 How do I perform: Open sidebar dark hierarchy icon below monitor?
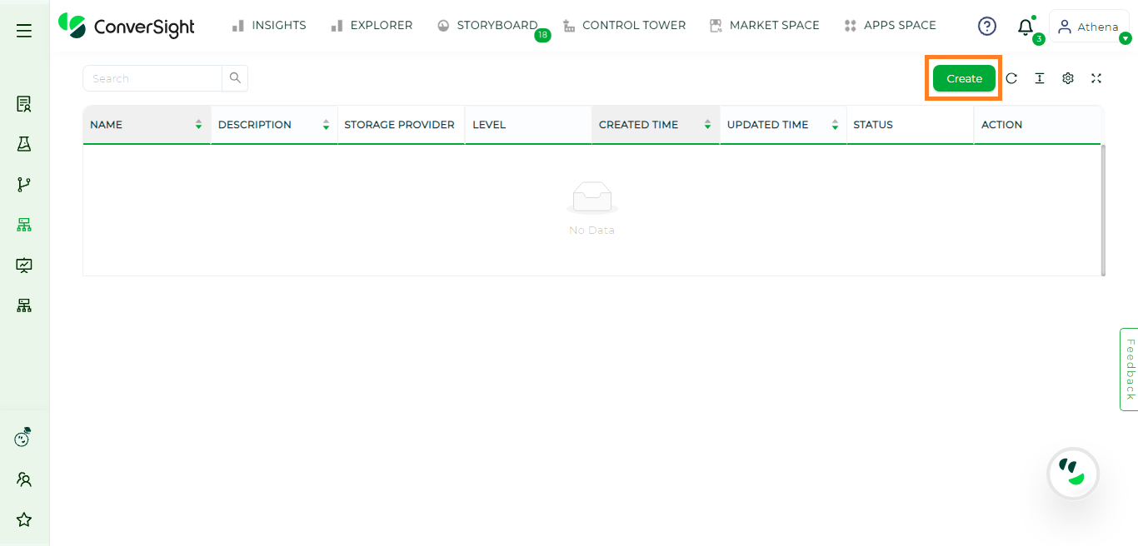[x=24, y=305]
